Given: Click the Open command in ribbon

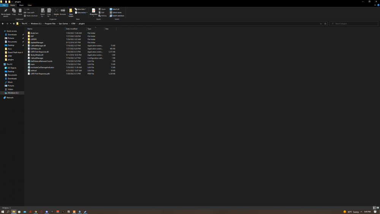Looking at the screenshot, I should pos(102,9).
